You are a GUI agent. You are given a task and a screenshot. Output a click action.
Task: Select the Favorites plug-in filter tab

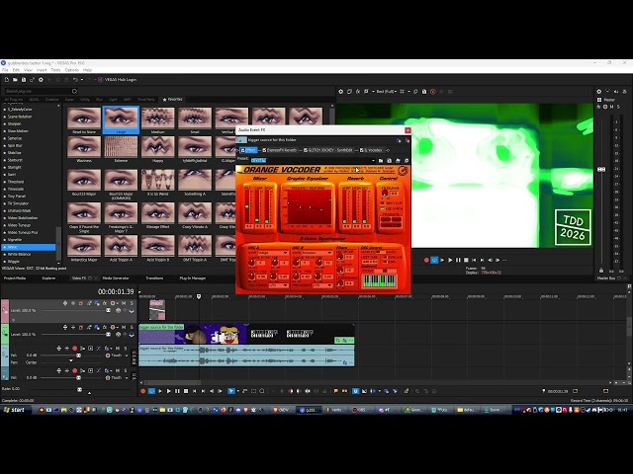[172, 99]
